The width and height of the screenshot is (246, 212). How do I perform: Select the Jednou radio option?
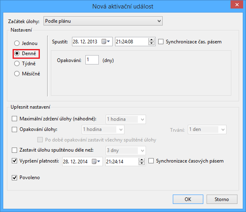[17, 43]
